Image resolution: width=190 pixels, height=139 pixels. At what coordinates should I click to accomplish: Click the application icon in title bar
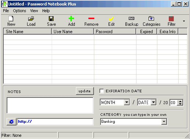[4, 4]
